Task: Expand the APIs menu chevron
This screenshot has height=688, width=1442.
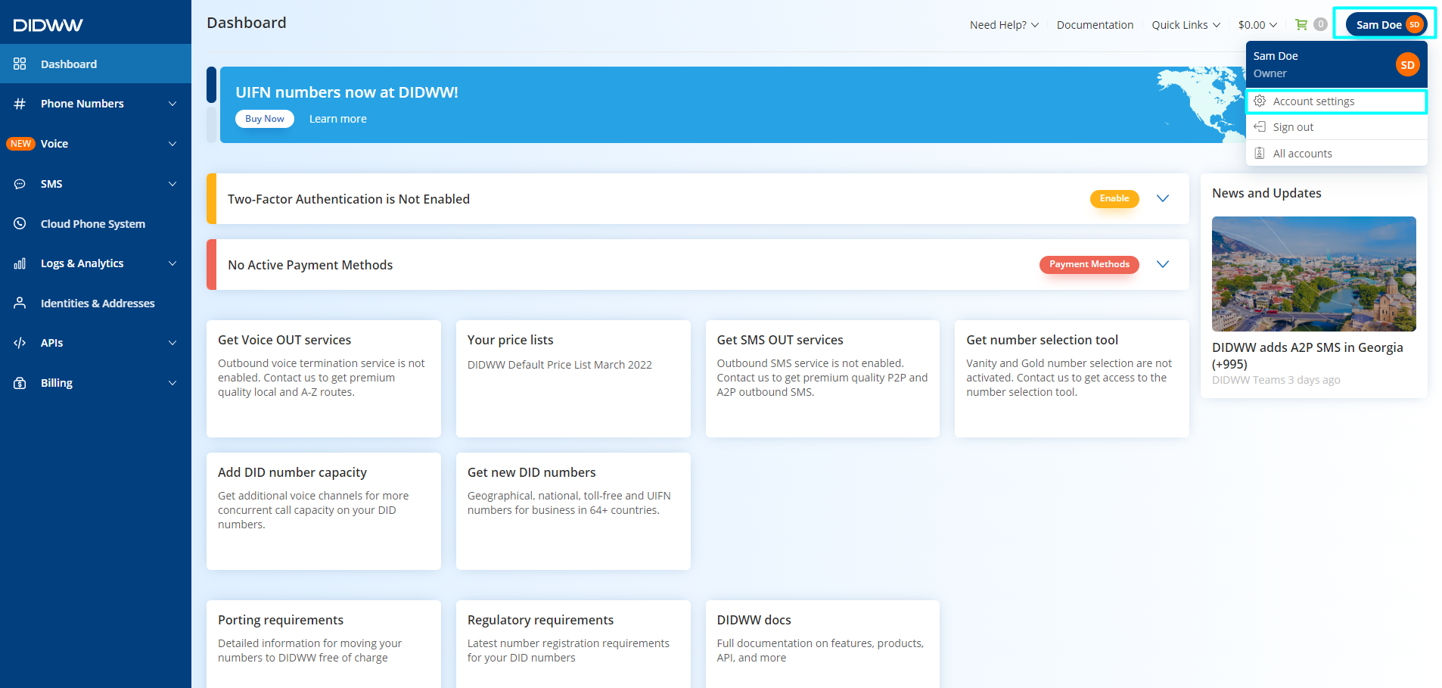Action: tap(172, 343)
